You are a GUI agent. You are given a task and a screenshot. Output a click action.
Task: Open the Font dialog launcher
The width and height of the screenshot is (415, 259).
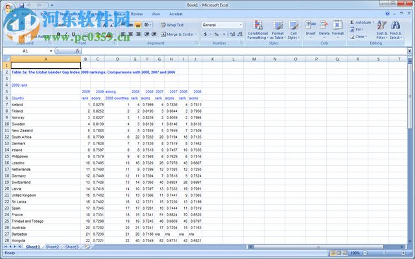coord(114,43)
